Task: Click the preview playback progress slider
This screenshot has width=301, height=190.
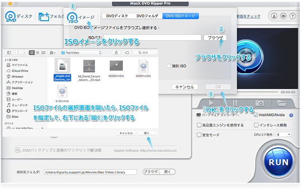Action: click(x=257, y=92)
